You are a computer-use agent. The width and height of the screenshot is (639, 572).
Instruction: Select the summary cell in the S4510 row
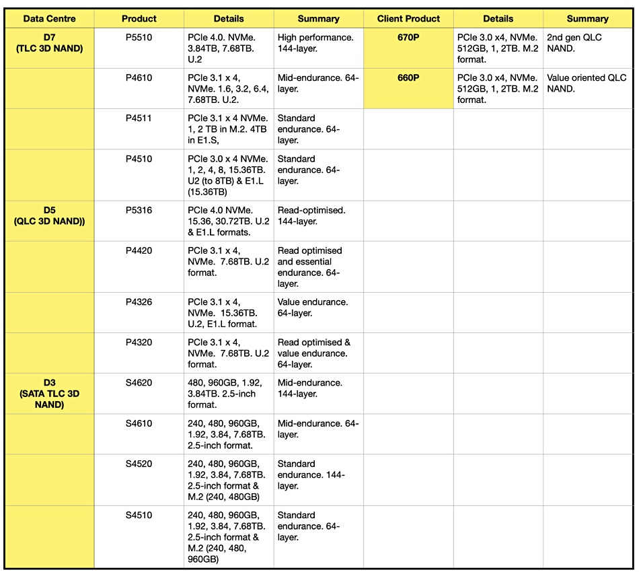[x=319, y=537]
